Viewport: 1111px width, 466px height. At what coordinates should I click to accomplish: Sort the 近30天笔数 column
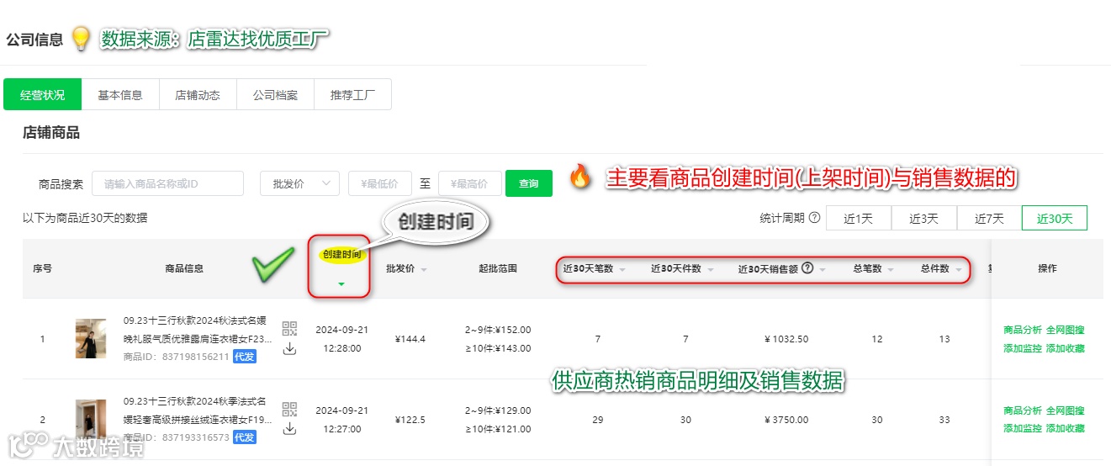[x=622, y=270]
